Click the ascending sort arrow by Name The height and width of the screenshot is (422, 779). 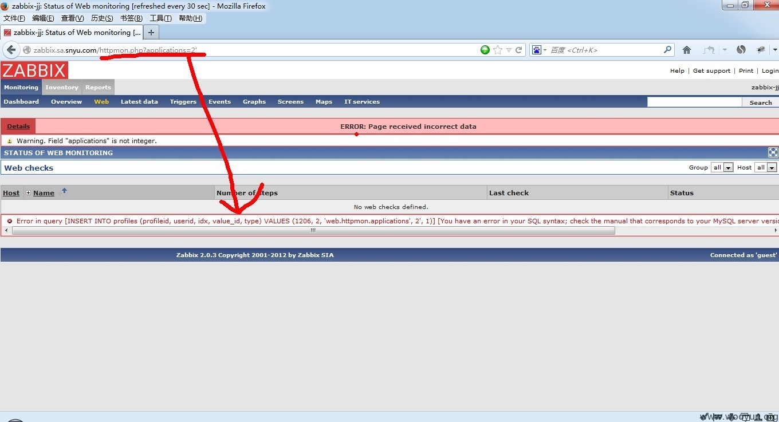pos(64,191)
